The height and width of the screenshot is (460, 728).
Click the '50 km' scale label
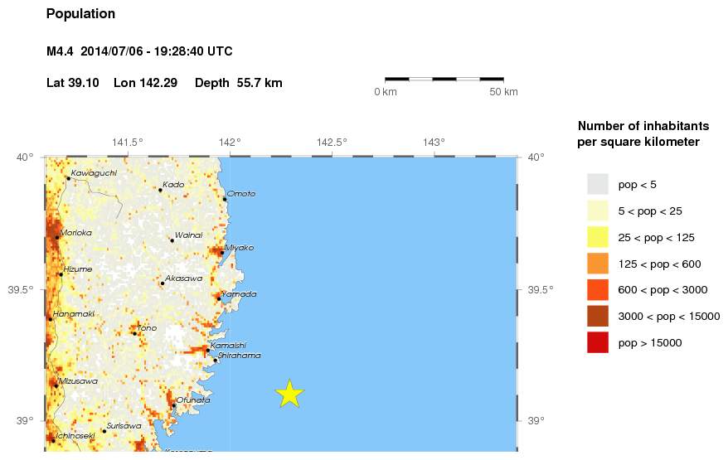point(503,92)
